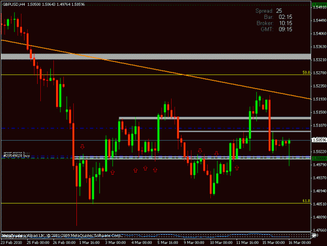Select the wide gray zone near 1.53210
Viewport: 327px width, 246px height.
click(x=156, y=57)
